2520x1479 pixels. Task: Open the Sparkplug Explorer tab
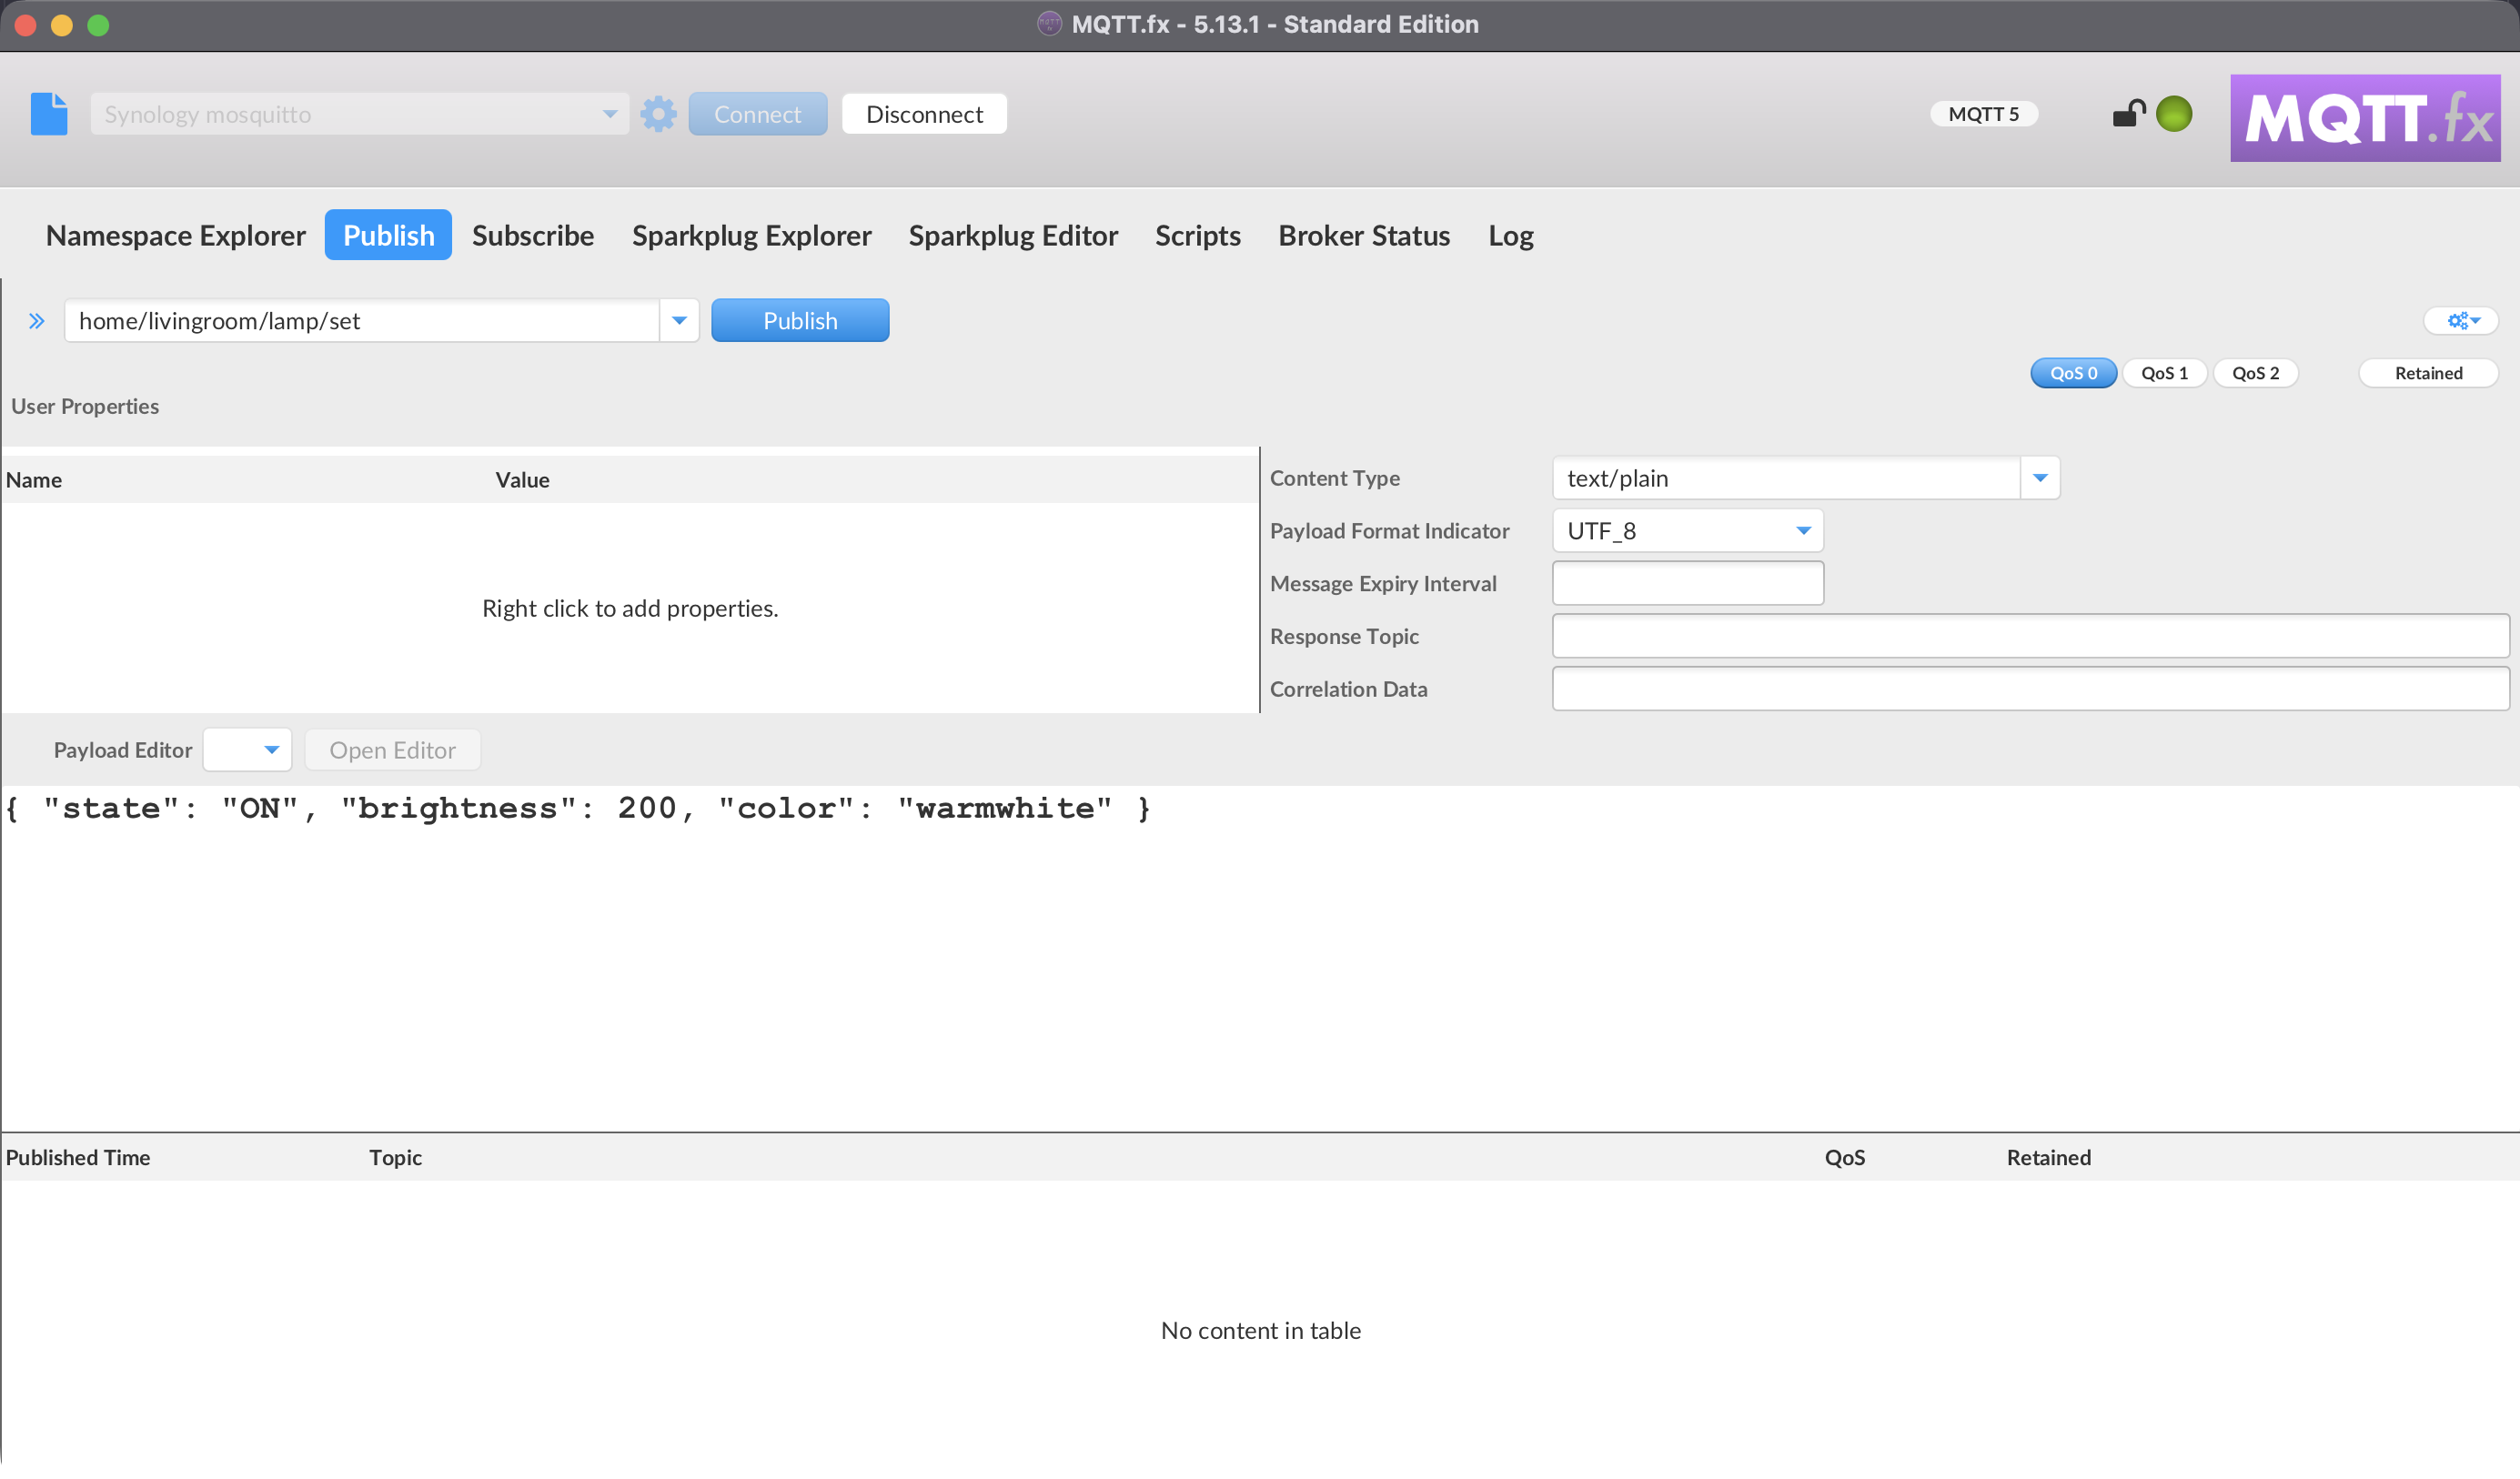click(751, 236)
